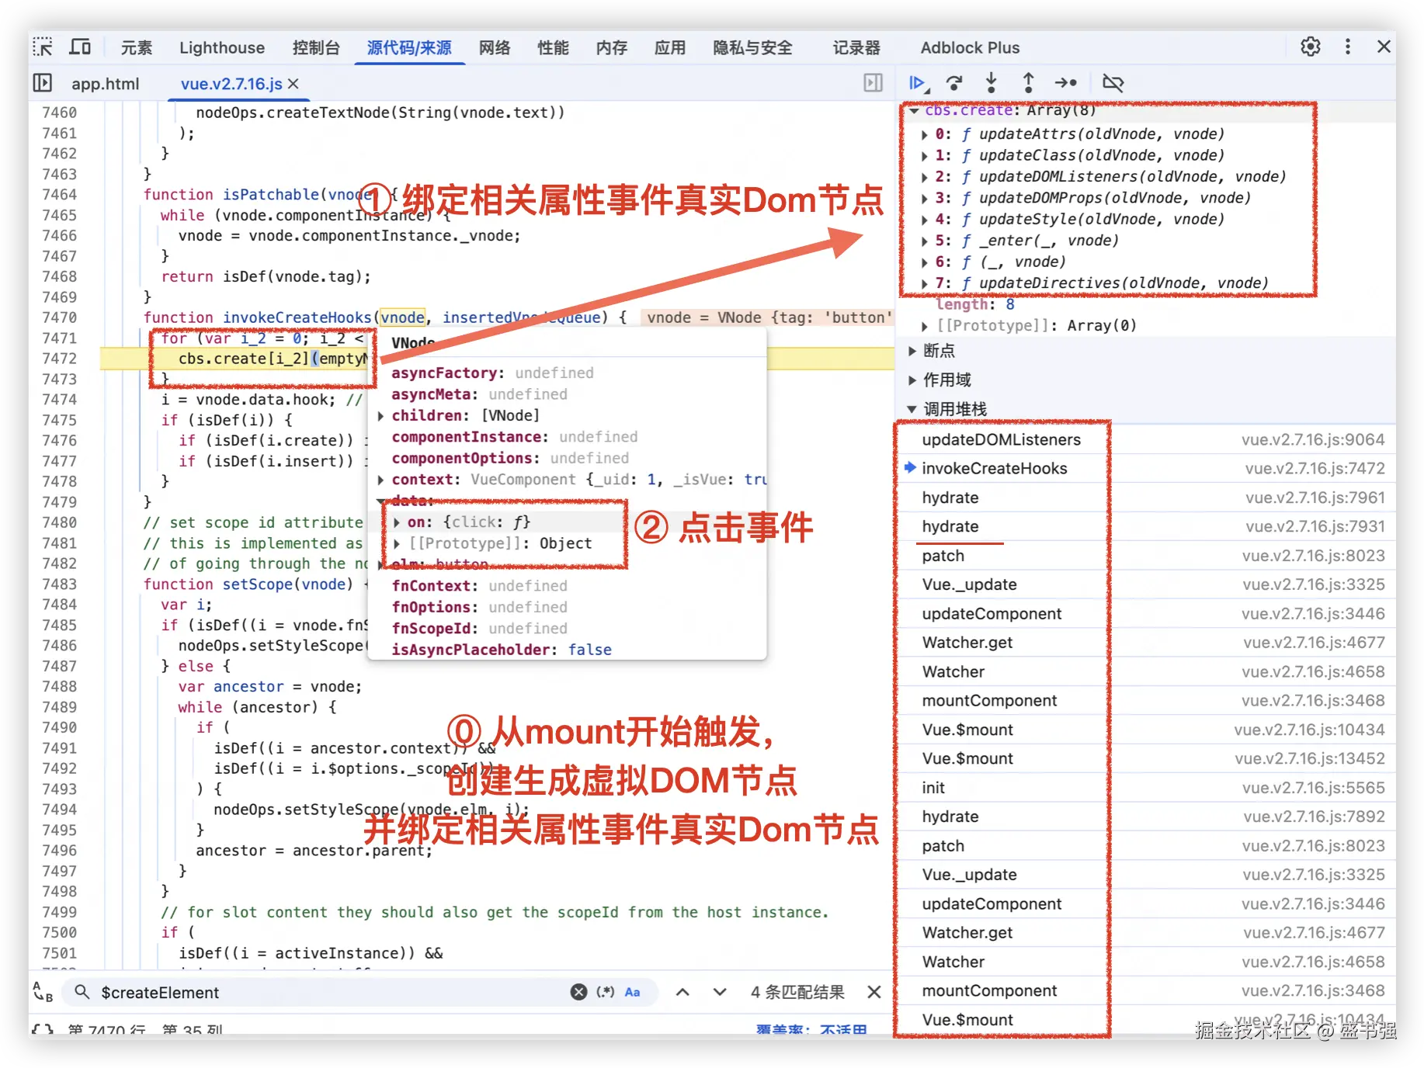1424x1068 pixels.
Task: Step over the next function call
Action: click(x=954, y=83)
